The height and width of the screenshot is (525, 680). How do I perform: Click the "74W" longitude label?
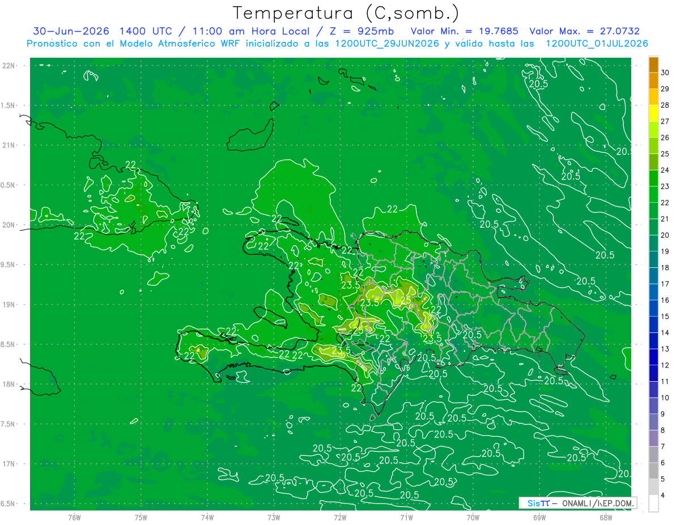(x=207, y=517)
